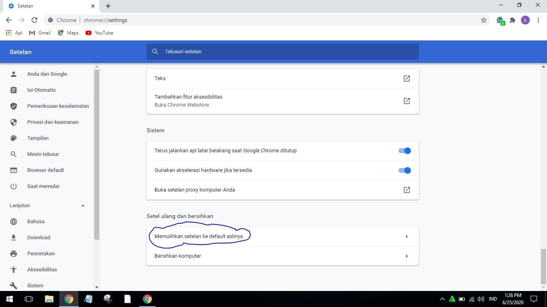
Task: Open the external link icon for Teks
Action: (407, 79)
